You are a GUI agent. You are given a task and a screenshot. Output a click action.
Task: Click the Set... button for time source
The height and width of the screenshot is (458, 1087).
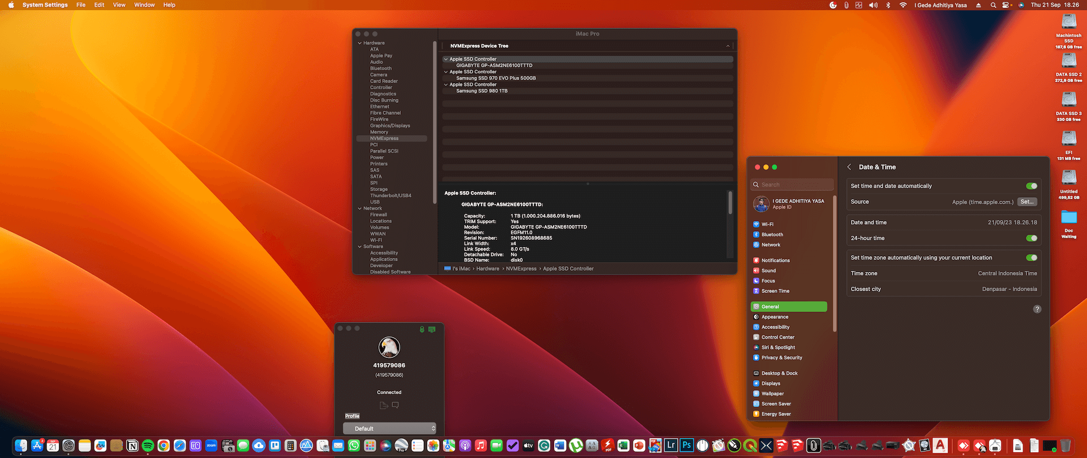pos(1027,202)
